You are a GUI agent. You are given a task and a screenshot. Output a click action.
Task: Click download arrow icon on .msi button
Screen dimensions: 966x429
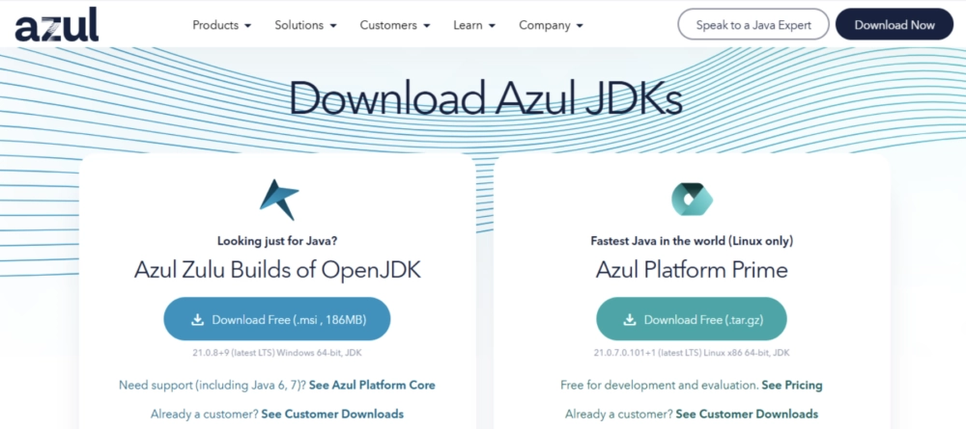197,320
